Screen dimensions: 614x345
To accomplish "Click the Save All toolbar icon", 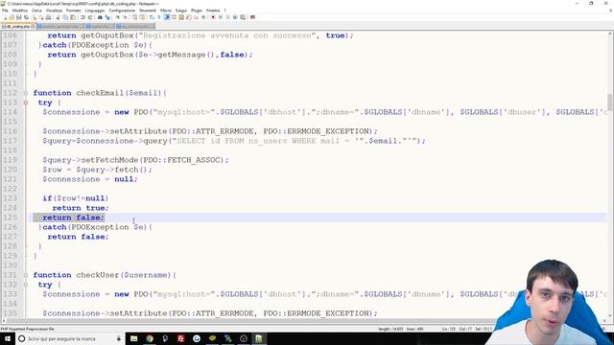I will [26, 17].
